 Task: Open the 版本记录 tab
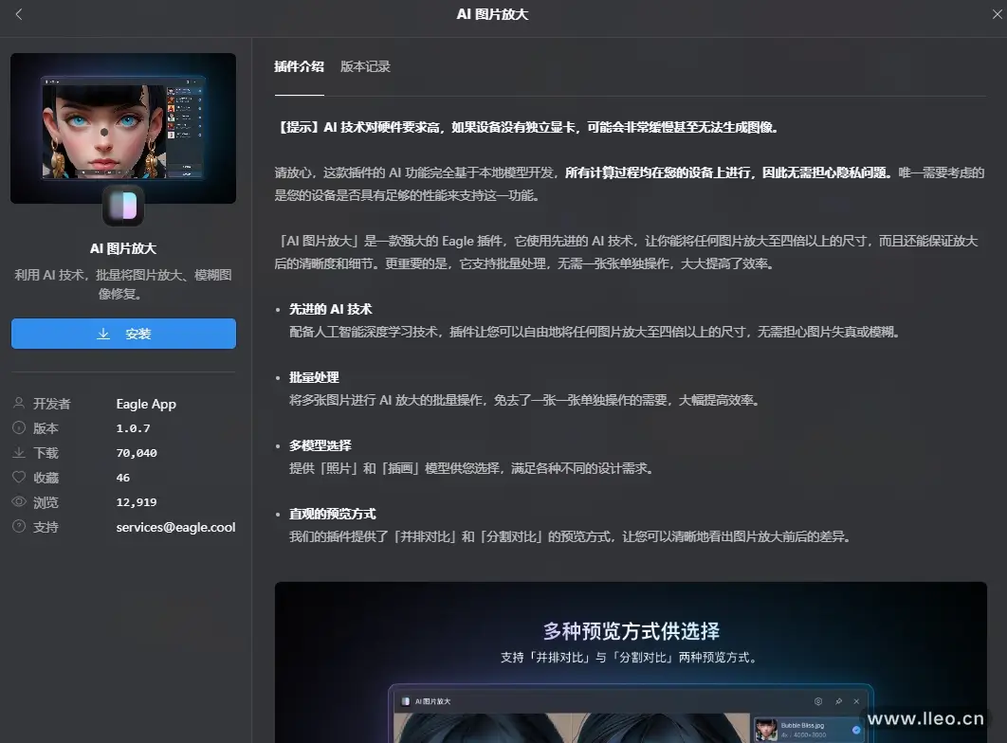tap(365, 66)
